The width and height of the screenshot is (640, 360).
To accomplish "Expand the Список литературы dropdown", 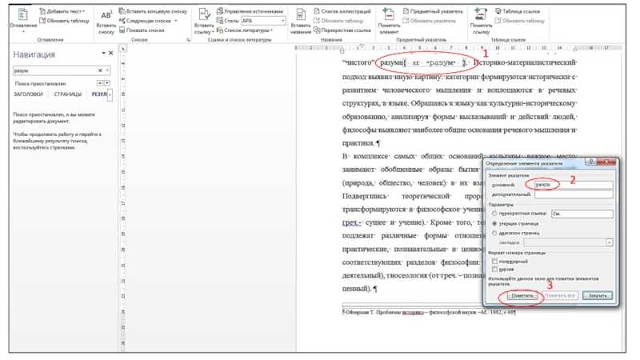I will (x=272, y=30).
